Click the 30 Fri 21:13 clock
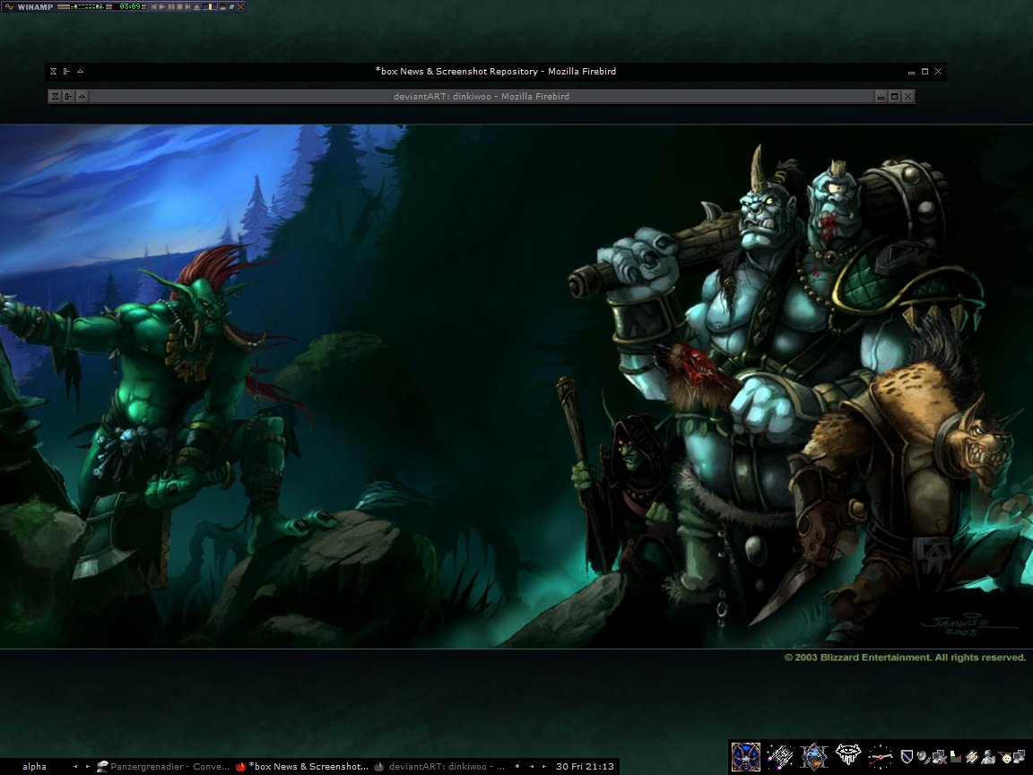 tap(585, 766)
